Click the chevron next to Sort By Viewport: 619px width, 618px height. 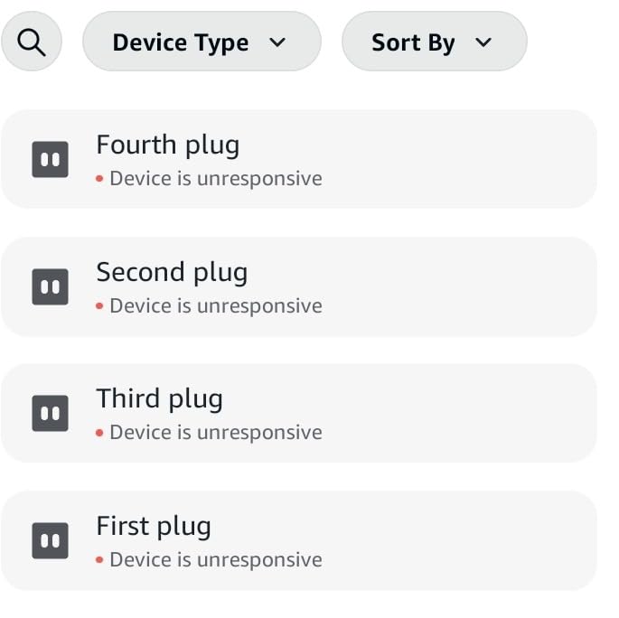click(x=483, y=42)
